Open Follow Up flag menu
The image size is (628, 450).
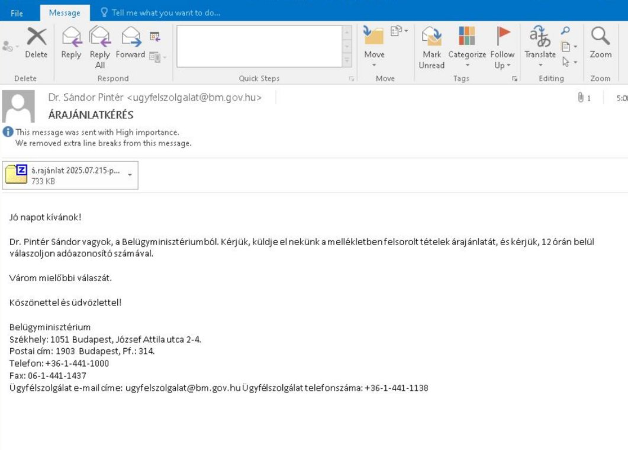[x=503, y=48]
